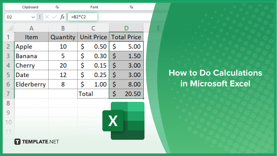Select row 2 header
277x156 pixels.
[8, 47]
